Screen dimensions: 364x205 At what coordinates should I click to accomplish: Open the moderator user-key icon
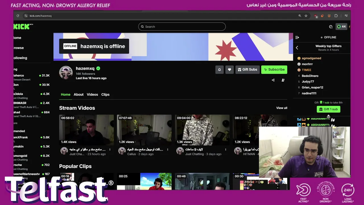pyautogui.click(x=283, y=80)
